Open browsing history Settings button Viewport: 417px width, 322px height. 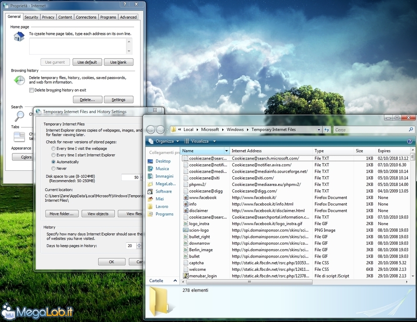point(118,99)
